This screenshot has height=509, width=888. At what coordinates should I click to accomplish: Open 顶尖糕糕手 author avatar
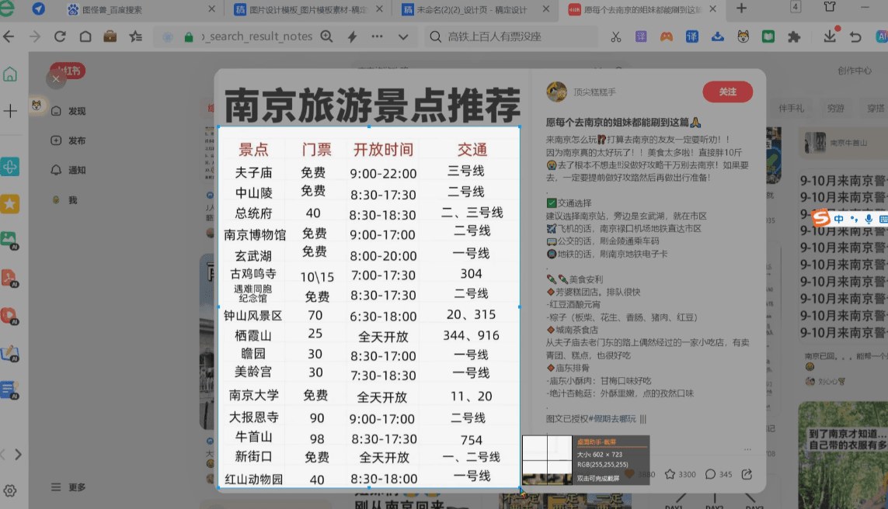[556, 92]
